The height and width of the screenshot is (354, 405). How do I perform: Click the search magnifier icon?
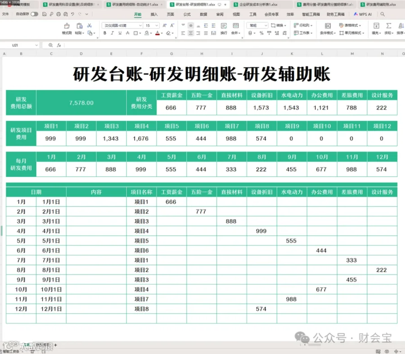pyautogui.click(x=382, y=14)
